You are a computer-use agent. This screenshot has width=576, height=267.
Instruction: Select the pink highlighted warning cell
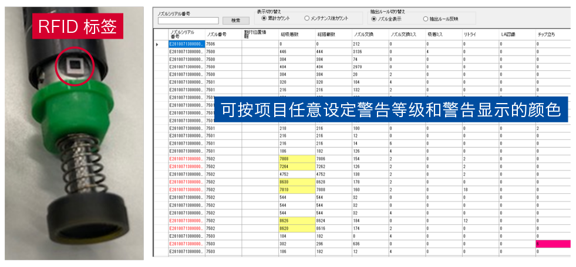tap(552, 244)
